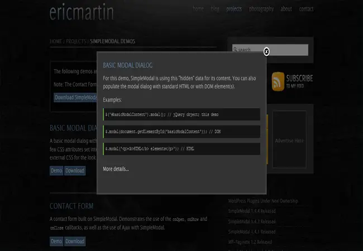Click the More details... link in modal
The image size is (363, 251).
[x=116, y=169]
